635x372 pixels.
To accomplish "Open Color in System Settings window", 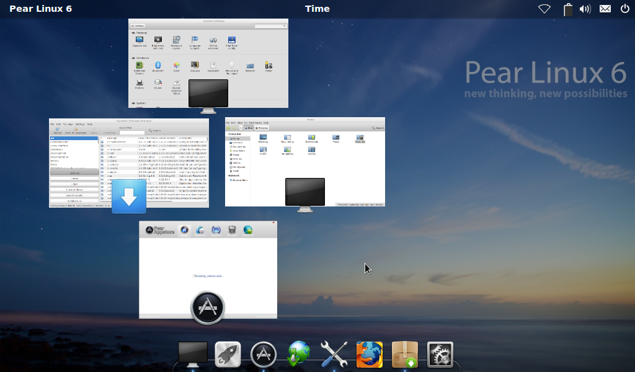I will [177, 67].
